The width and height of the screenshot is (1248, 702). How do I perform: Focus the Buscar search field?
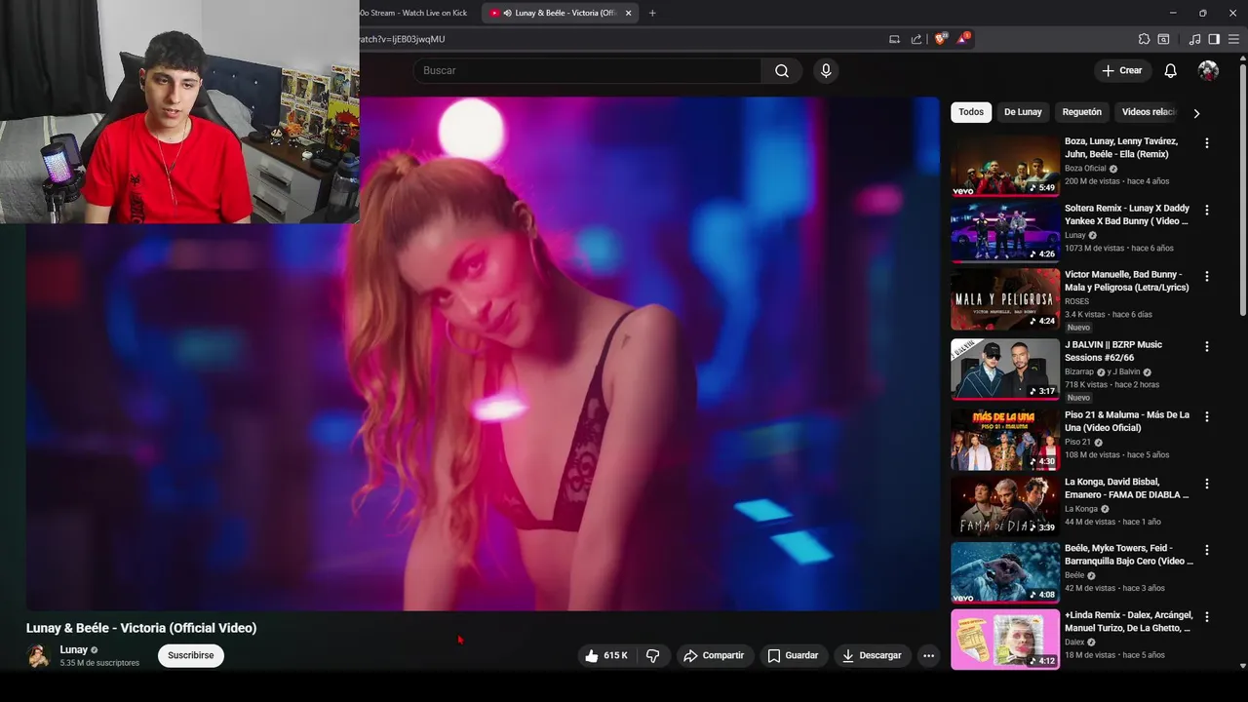click(x=587, y=70)
